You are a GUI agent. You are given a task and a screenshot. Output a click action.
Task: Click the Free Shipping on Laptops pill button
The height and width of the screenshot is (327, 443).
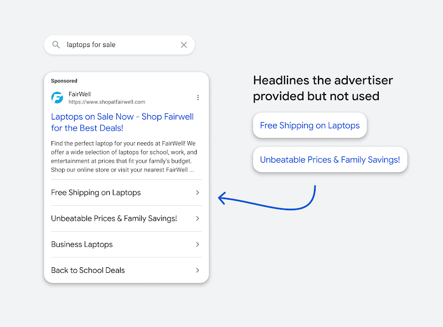click(310, 126)
